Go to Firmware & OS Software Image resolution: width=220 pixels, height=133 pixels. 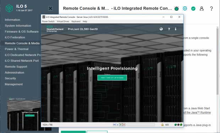(22, 32)
